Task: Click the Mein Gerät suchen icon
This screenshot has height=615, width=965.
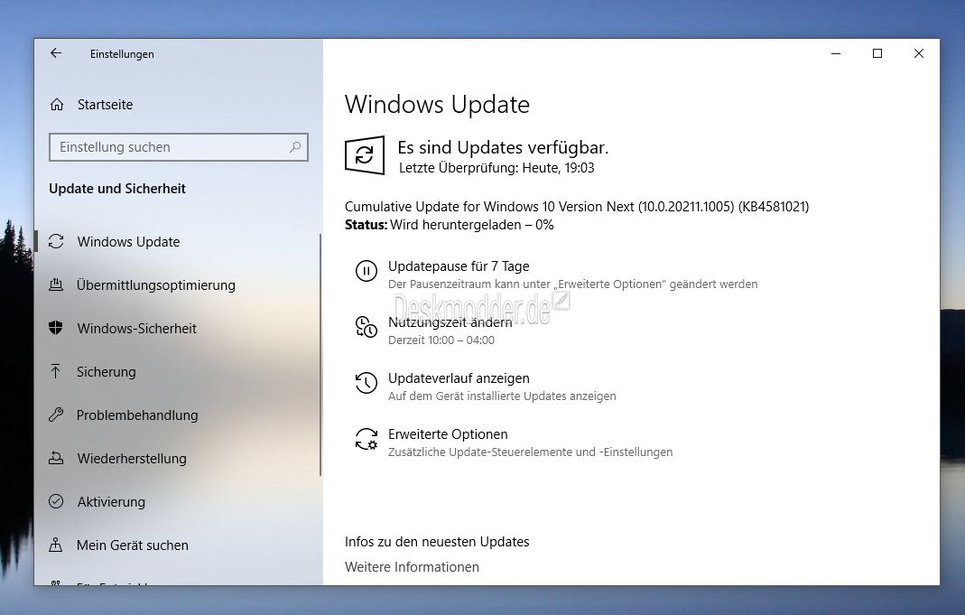Action: pos(55,545)
